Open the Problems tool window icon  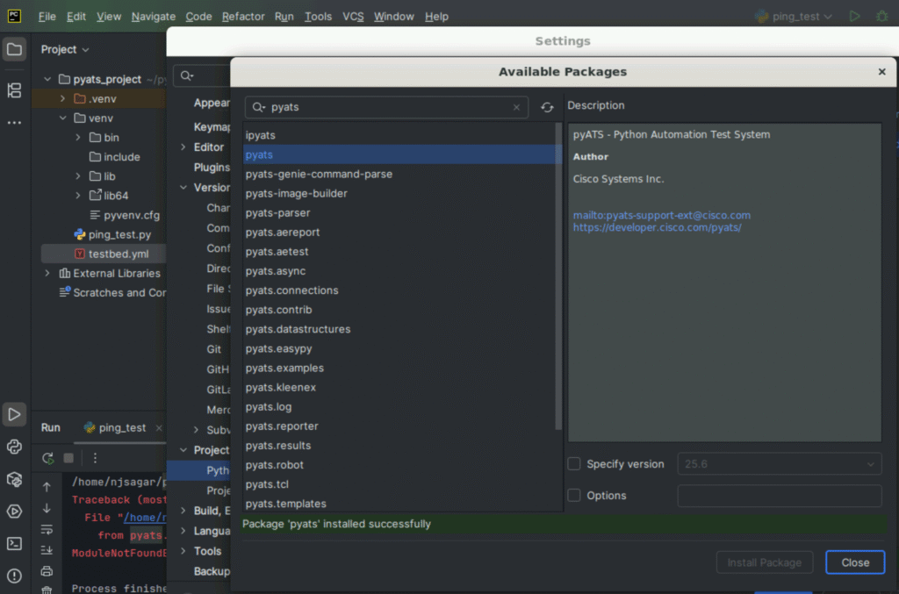tap(14, 576)
